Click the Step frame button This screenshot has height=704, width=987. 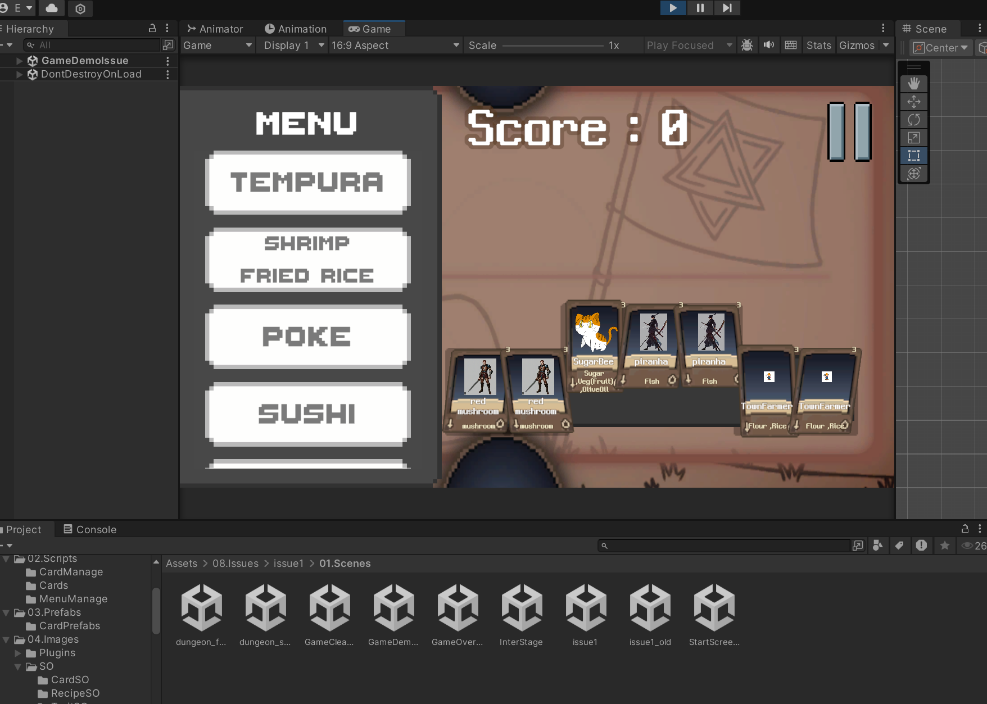click(727, 8)
